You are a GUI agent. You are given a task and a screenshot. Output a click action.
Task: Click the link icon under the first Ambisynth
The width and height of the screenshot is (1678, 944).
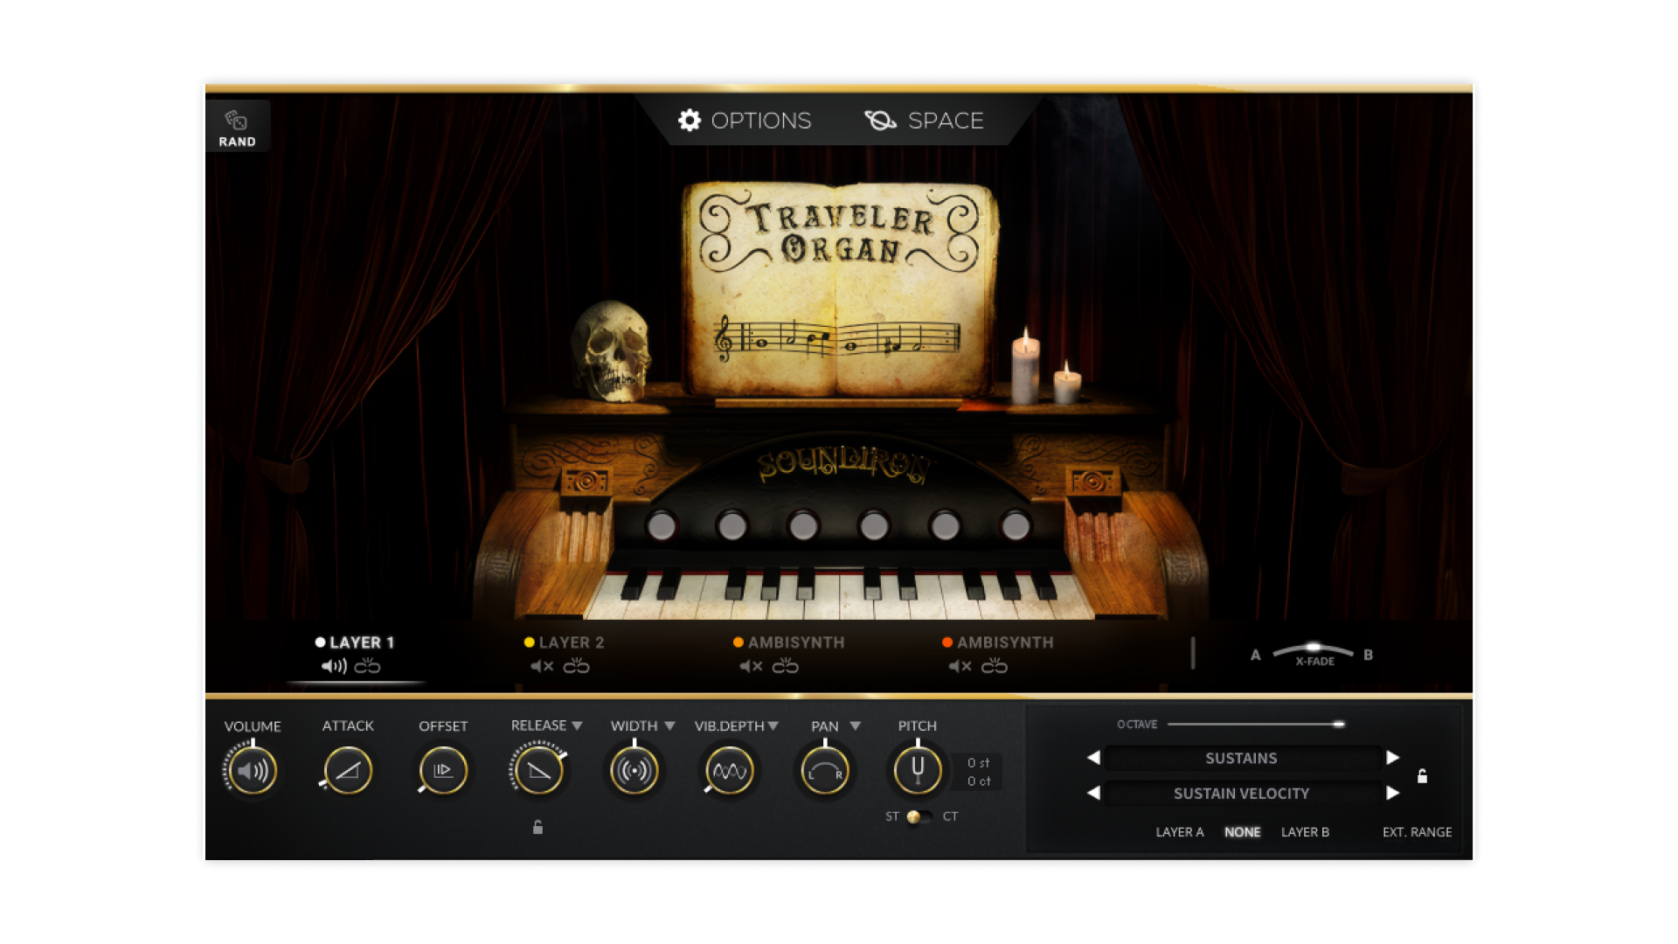[787, 666]
